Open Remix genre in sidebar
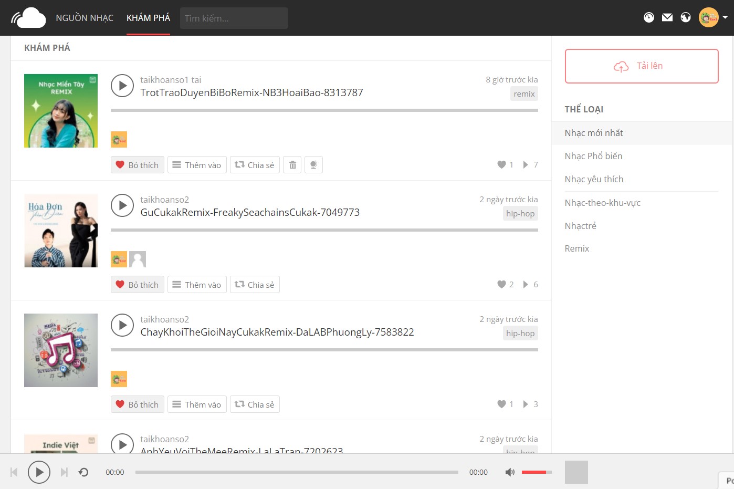734x489 pixels. [576, 248]
